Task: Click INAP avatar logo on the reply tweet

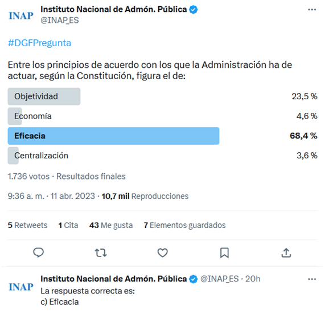Action: (21, 287)
